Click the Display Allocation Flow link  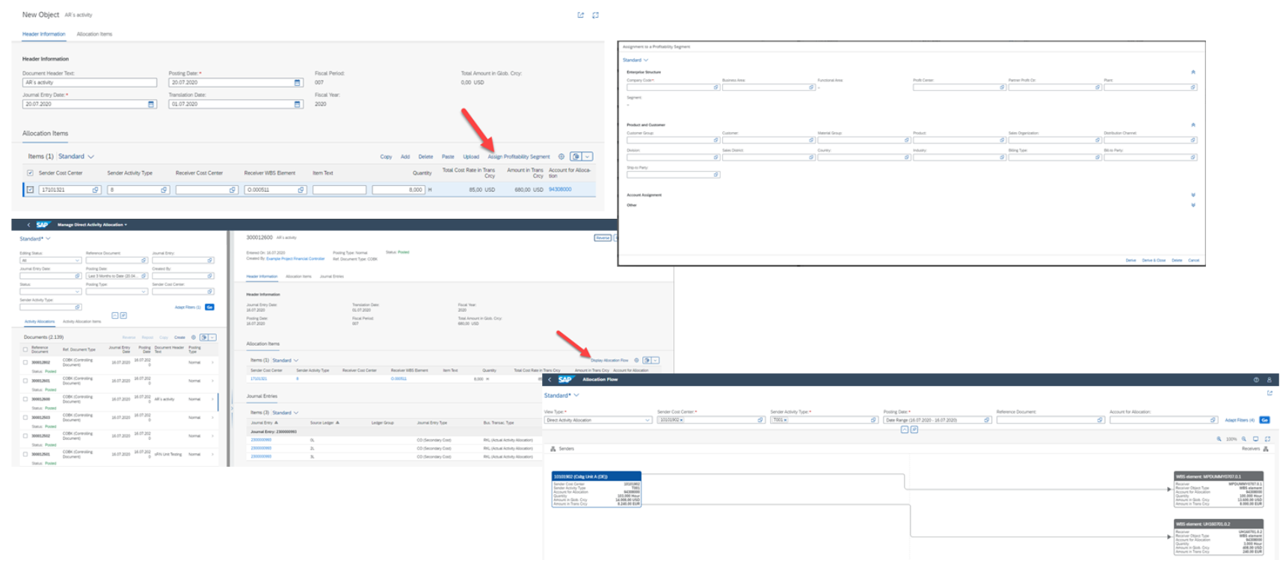click(609, 361)
